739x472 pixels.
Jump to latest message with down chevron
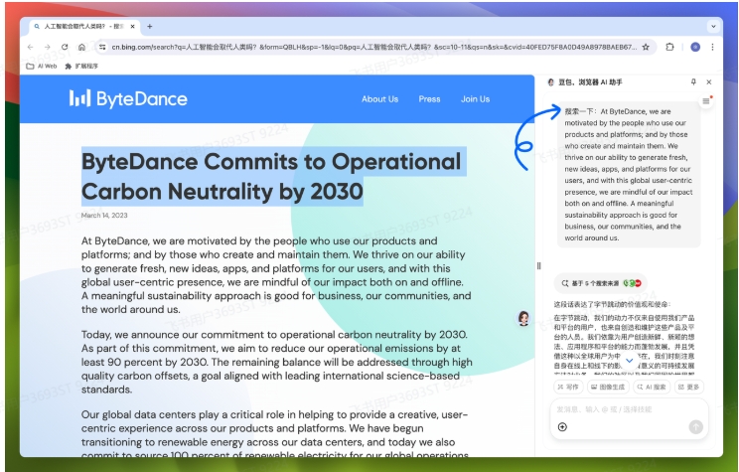629,361
